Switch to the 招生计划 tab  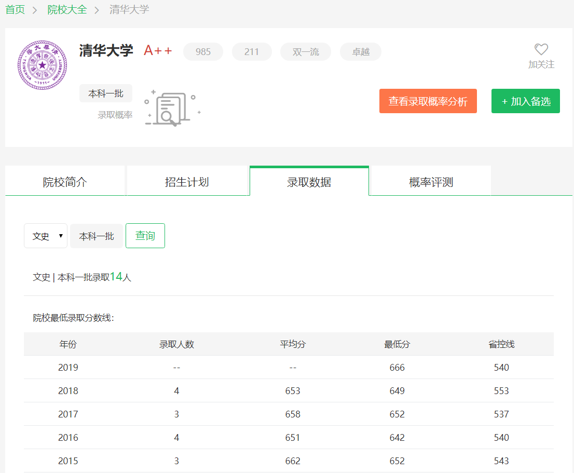pos(187,182)
